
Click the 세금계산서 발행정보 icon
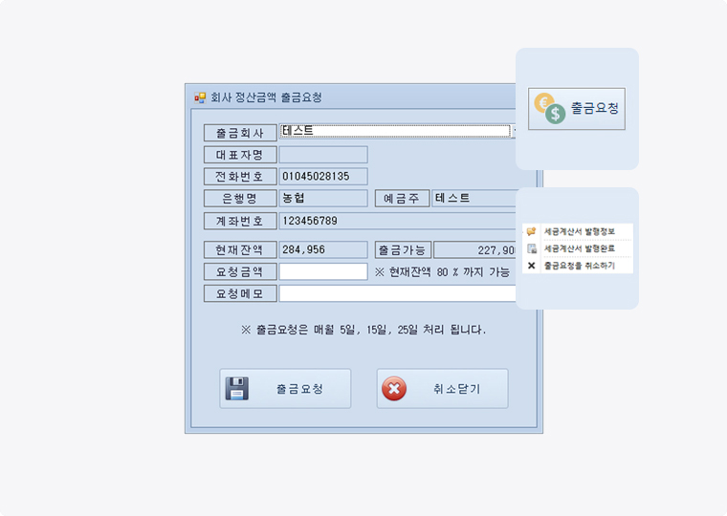coord(531,231)
